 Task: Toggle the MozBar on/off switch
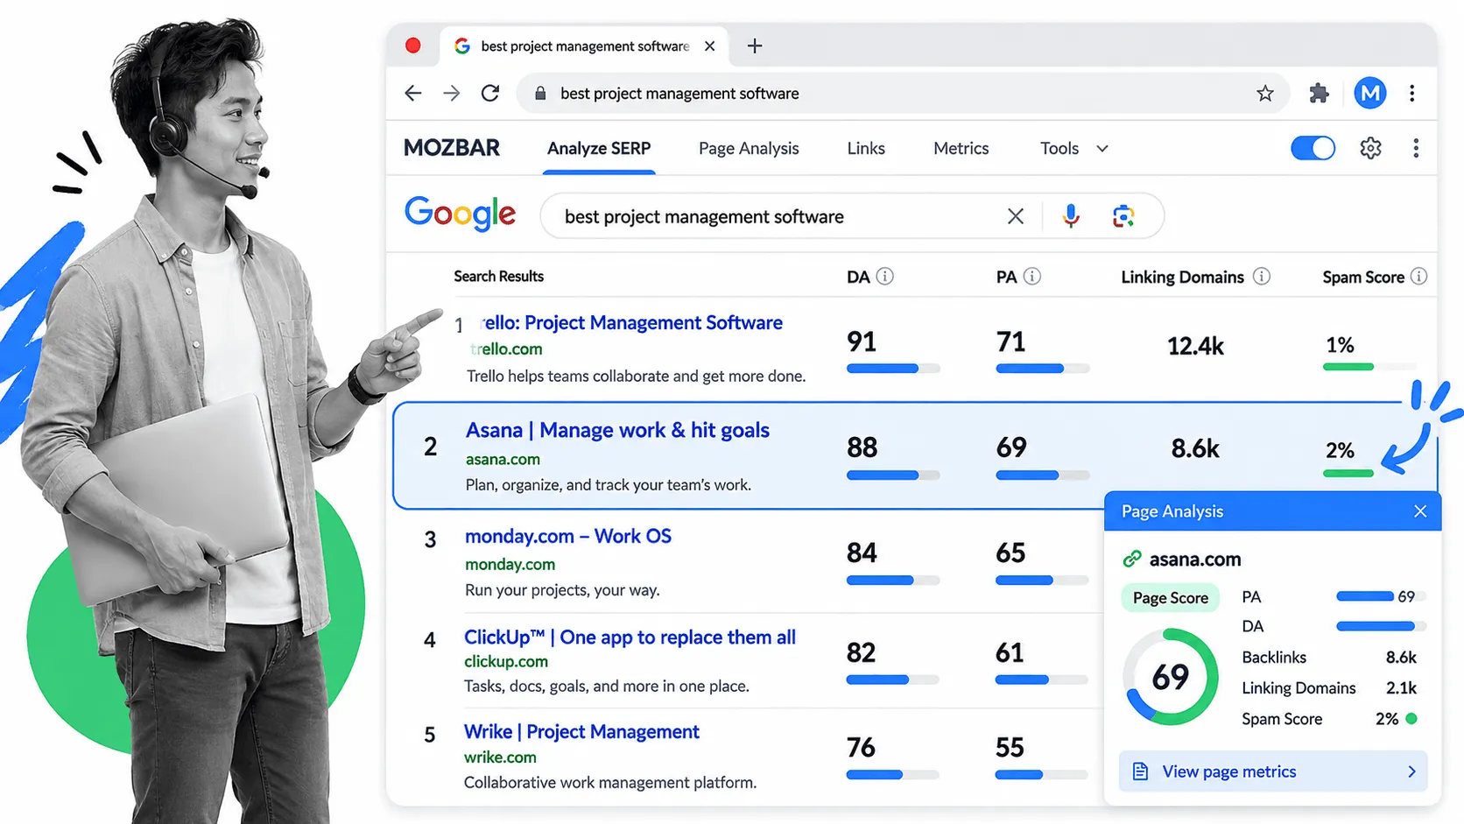coord(1313,148)
